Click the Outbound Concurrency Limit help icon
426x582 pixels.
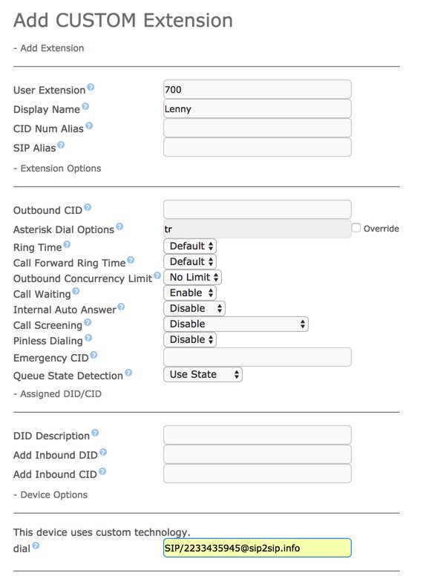point(157,275)
